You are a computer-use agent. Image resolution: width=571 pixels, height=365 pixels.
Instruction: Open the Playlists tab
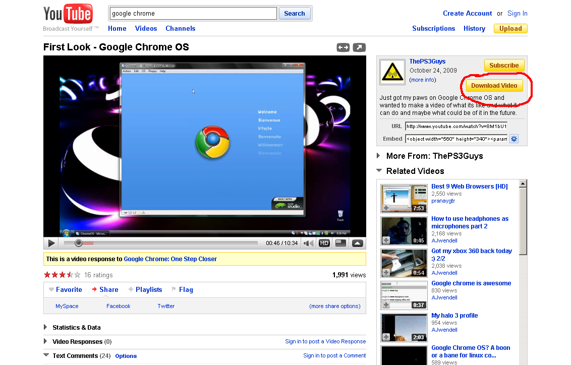pyautogui.click(x=145, y=290)
